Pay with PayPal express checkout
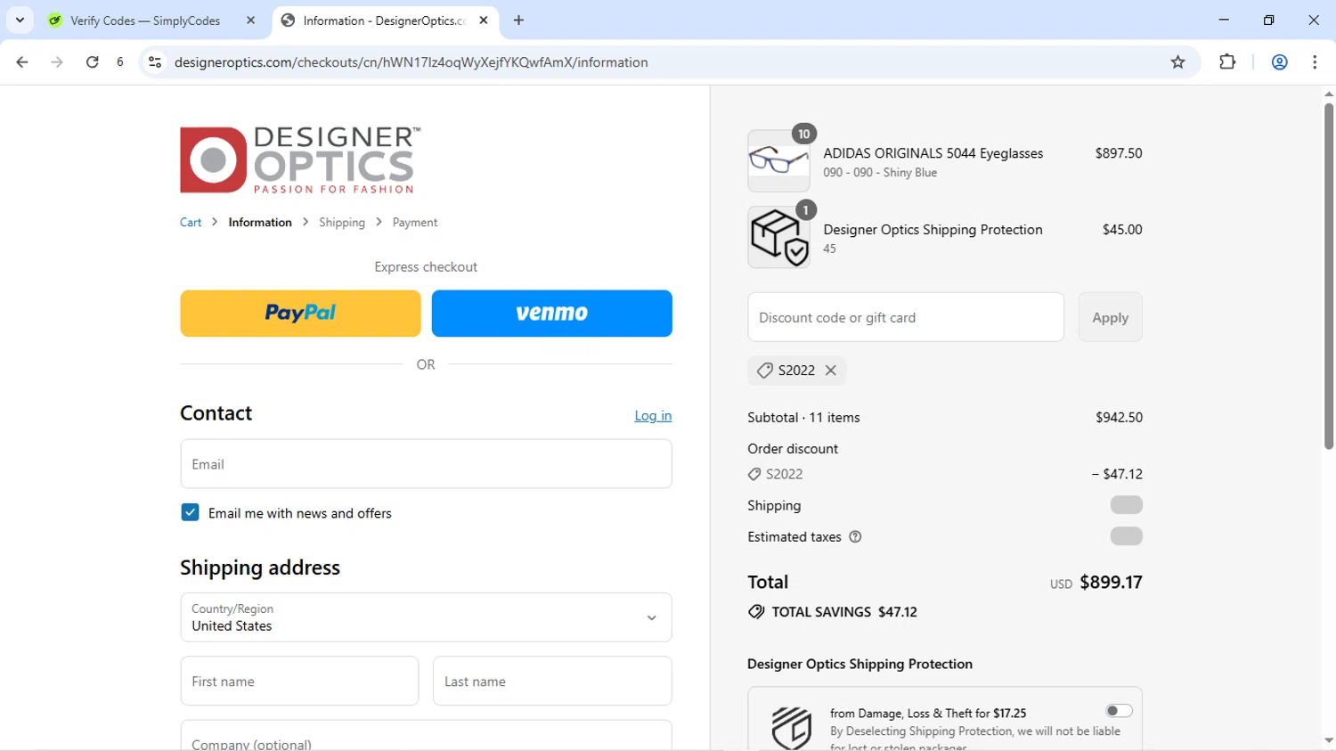1336x751 pixels. pyautogui.click(x=300, y=313)
